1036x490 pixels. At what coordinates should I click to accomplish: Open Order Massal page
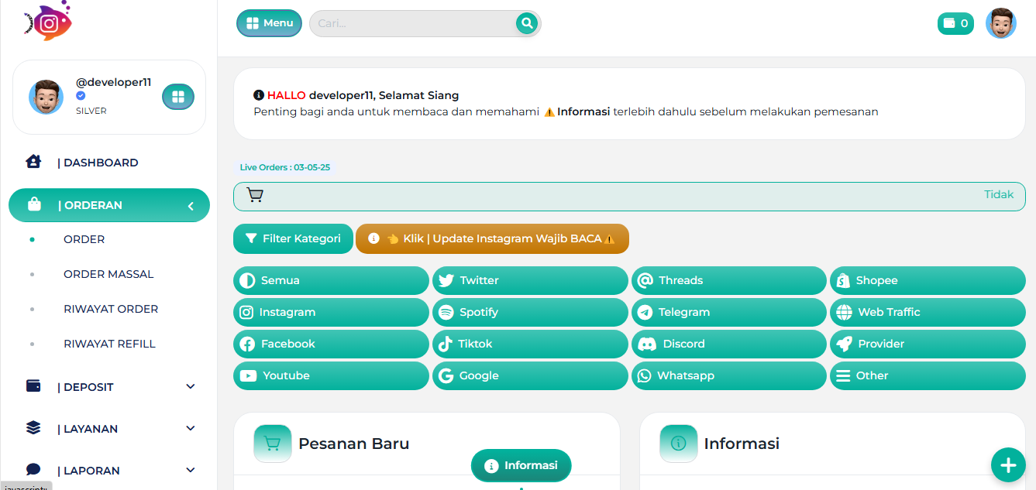108,274
